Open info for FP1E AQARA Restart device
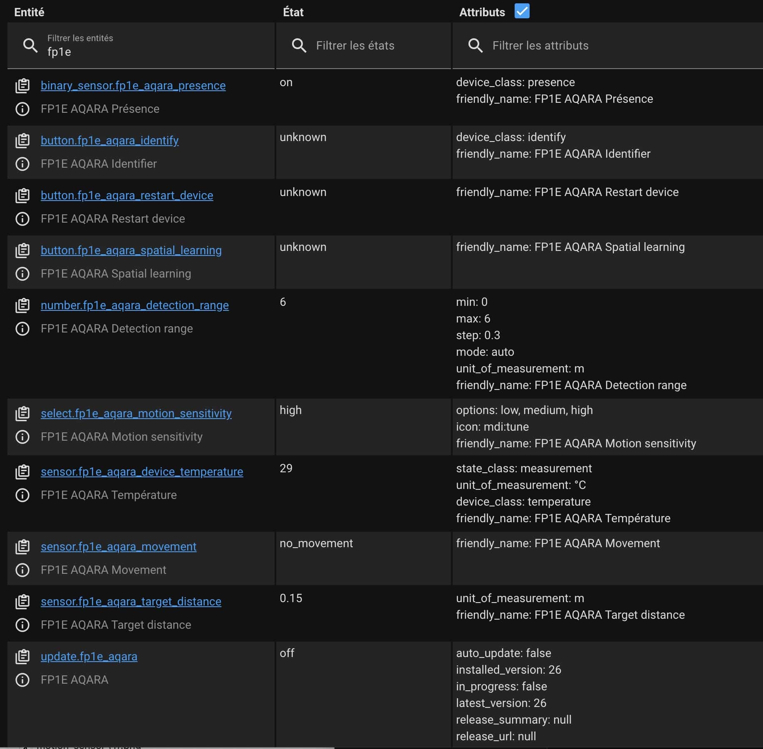 (x=22, y=219)
